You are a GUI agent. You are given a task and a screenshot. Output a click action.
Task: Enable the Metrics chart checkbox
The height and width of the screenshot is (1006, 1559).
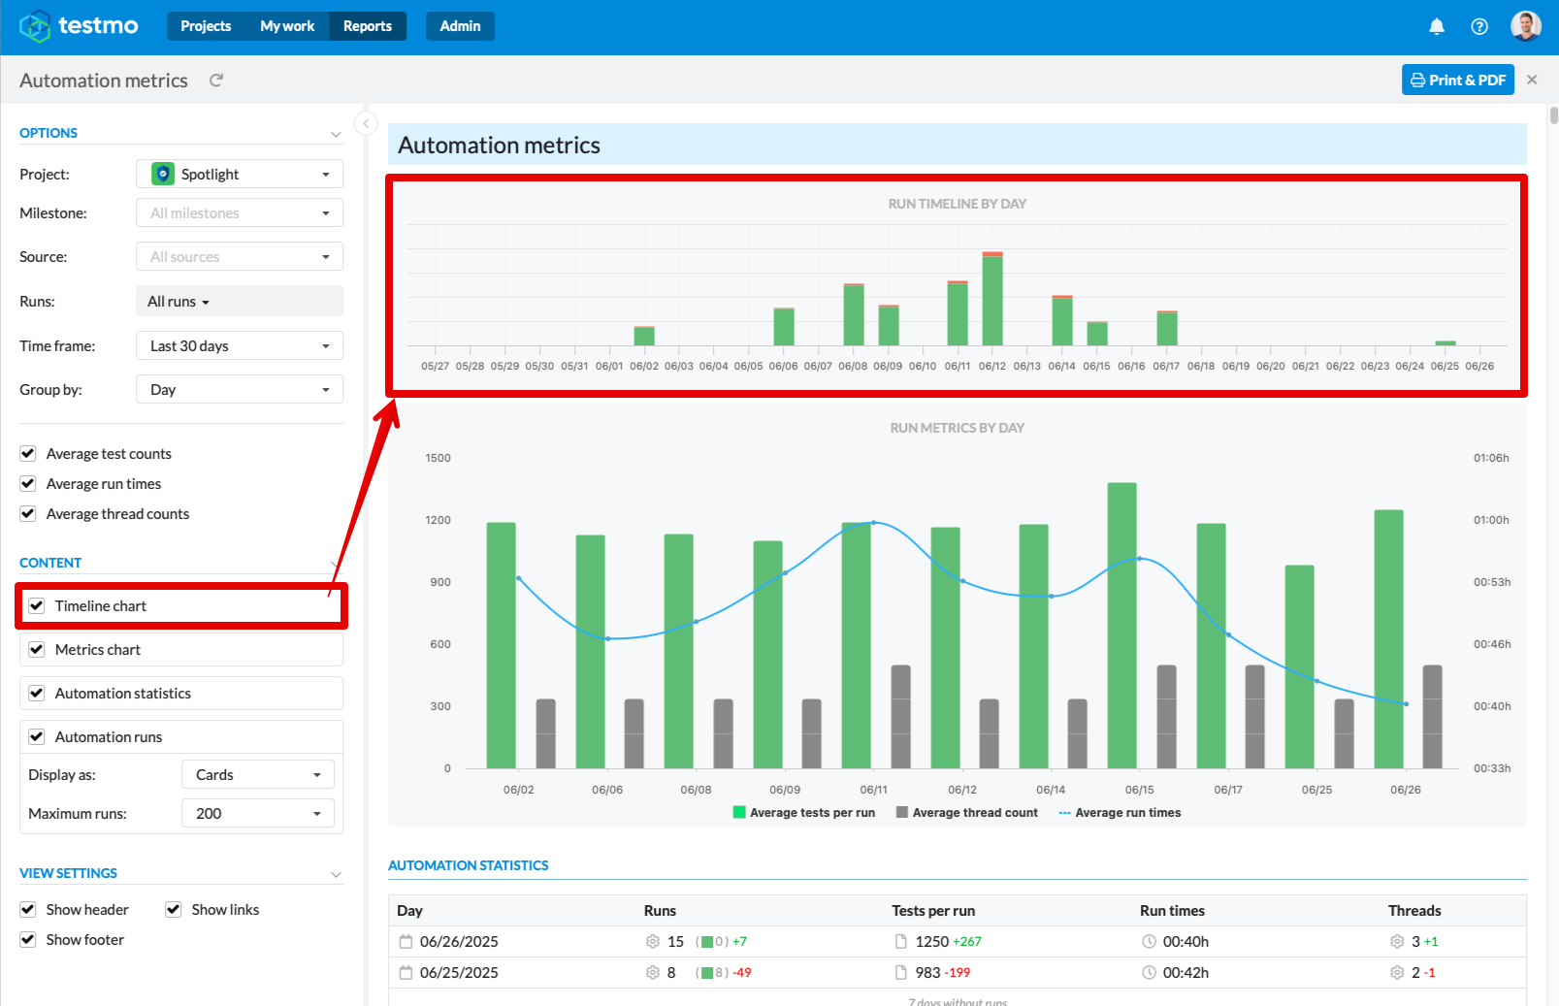36,649
